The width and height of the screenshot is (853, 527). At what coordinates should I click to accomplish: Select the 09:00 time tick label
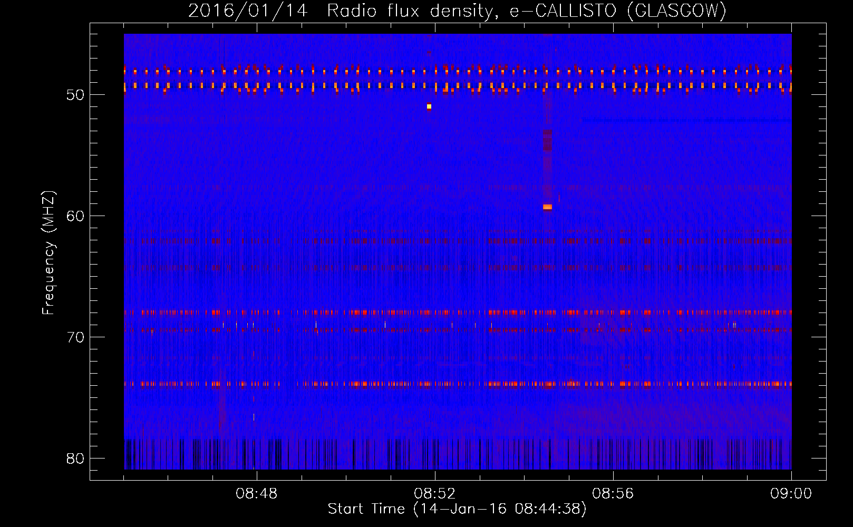[791, 494]
